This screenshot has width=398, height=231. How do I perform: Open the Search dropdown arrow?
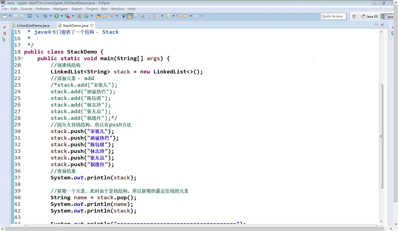pos(117,16)
